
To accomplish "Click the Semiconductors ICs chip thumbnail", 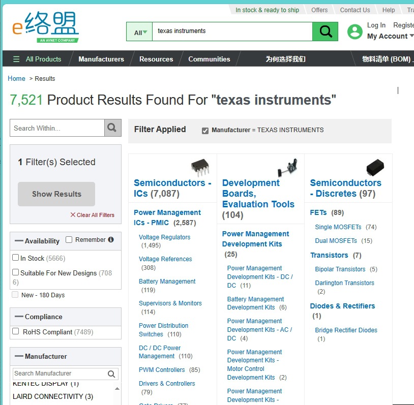I will click(x=200, y=167).
